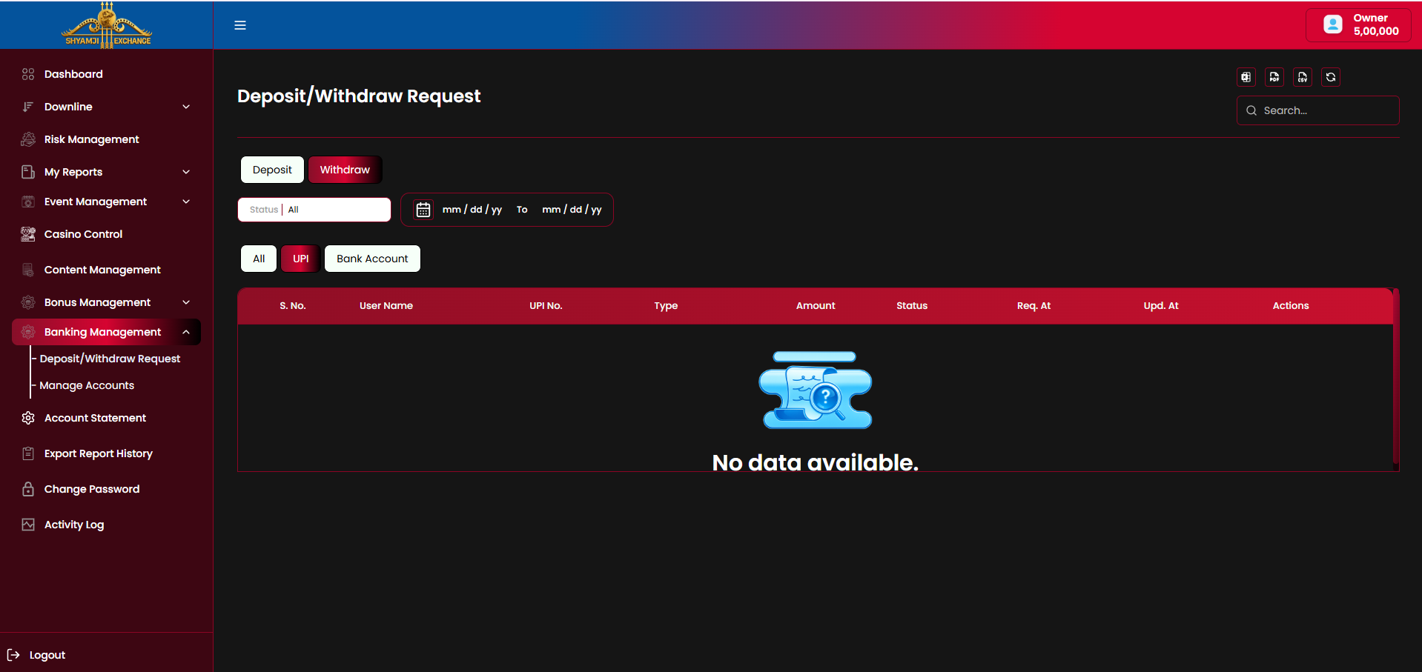Click the Banking Management icon
This screenshot has width=1422, height=672.
28,332
